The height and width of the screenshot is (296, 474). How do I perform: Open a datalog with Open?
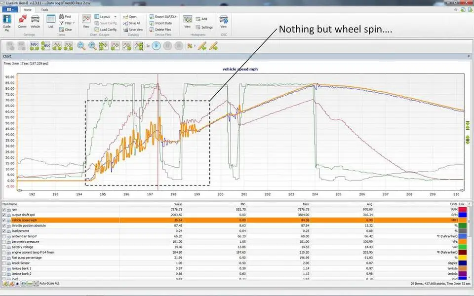[130, 17]
